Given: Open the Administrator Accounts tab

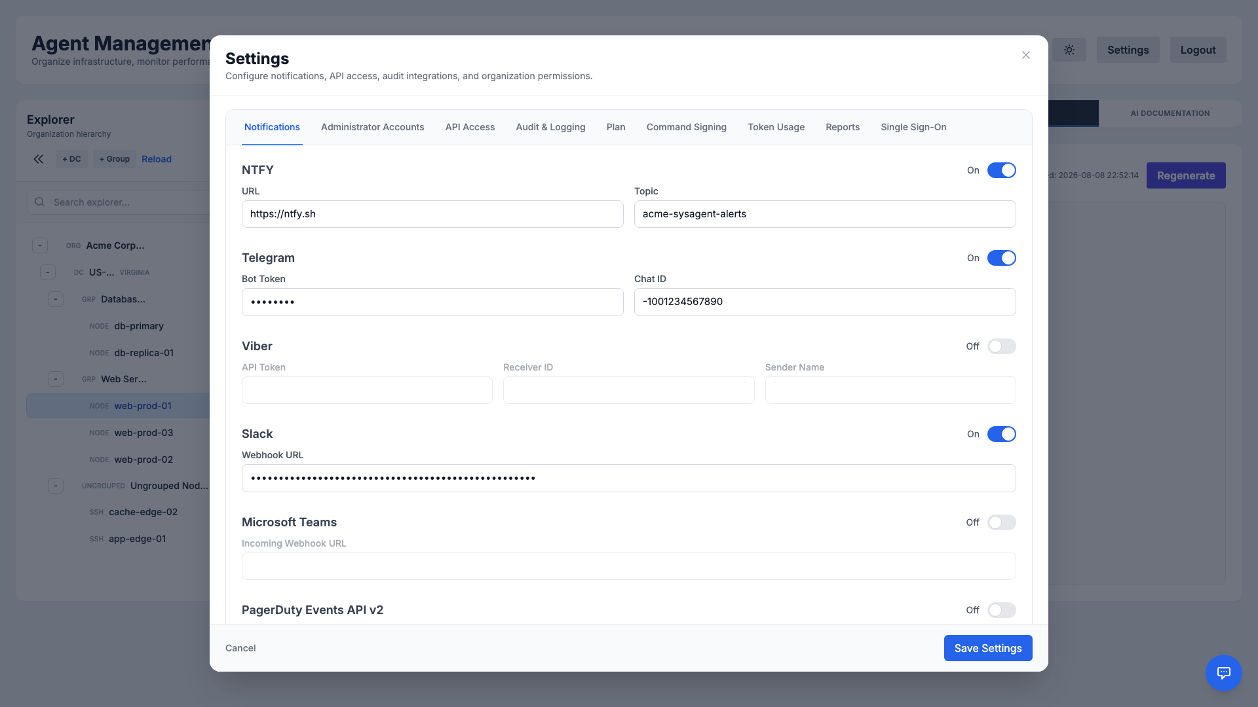Looking at the screenshot, I should [372, 127].
